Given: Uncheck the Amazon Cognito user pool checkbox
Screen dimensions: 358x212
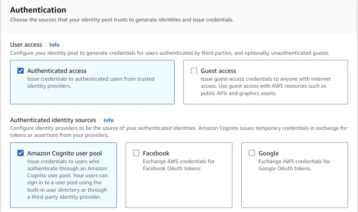Looking at the screenshot, I should click(20, 153).
